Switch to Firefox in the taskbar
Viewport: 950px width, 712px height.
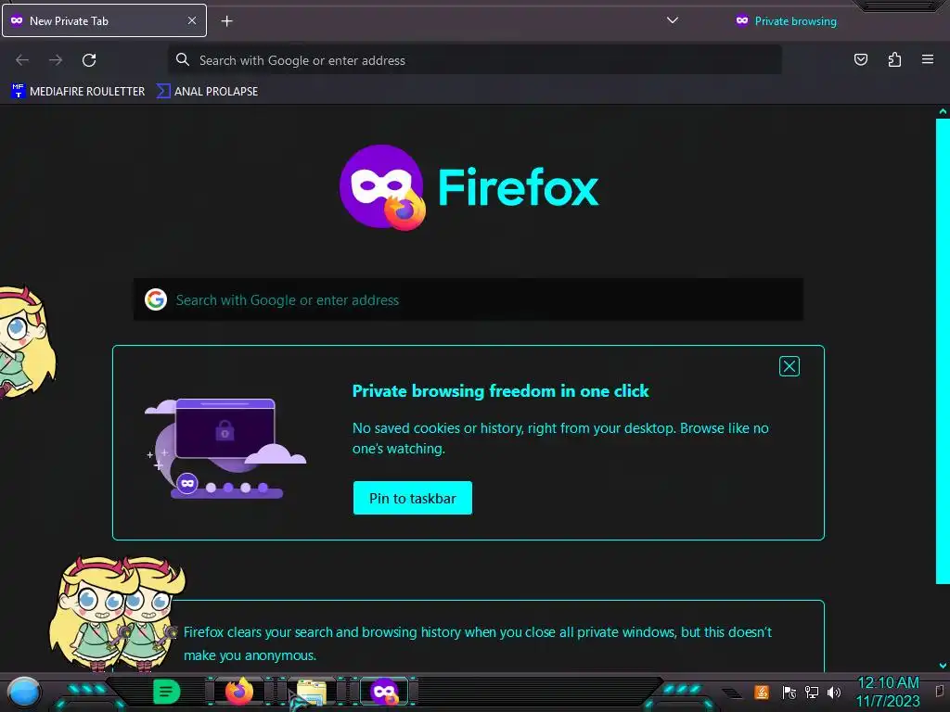coord(239,692)
